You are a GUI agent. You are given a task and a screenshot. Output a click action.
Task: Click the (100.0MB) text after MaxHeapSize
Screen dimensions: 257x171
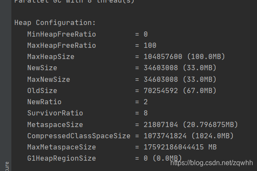[x=206, y=57]
